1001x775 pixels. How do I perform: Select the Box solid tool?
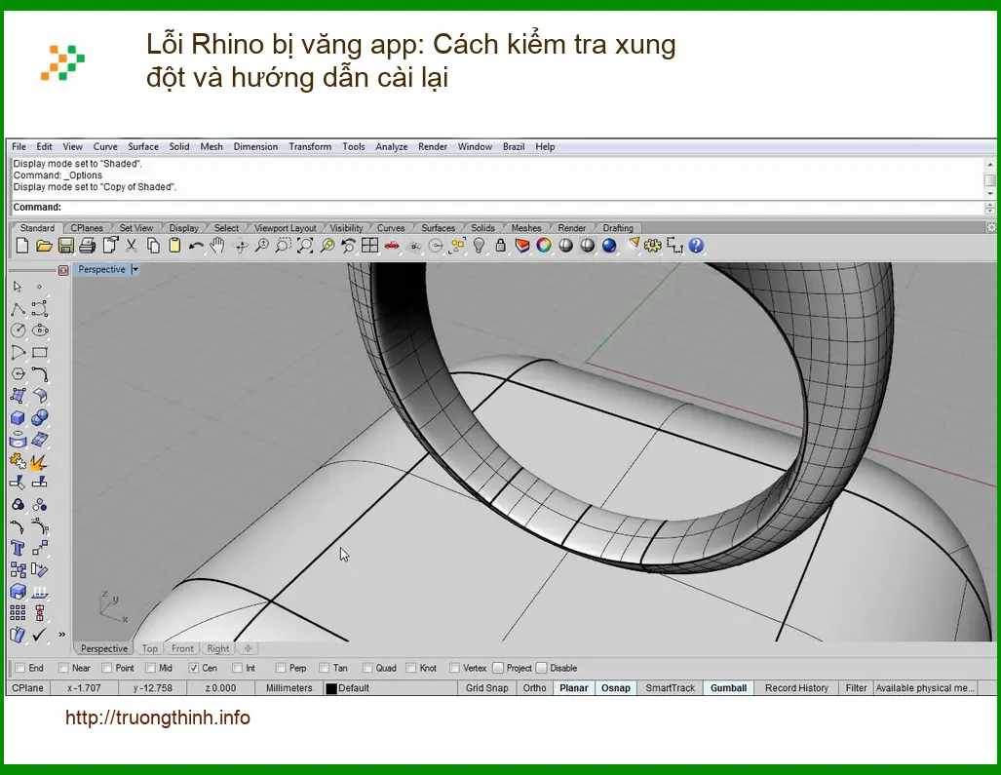point(18,418)
